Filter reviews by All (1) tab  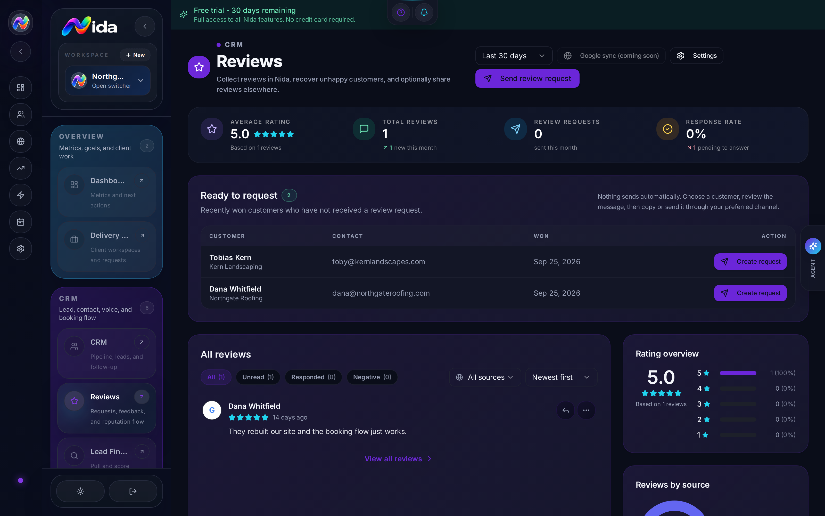(216, 377)
